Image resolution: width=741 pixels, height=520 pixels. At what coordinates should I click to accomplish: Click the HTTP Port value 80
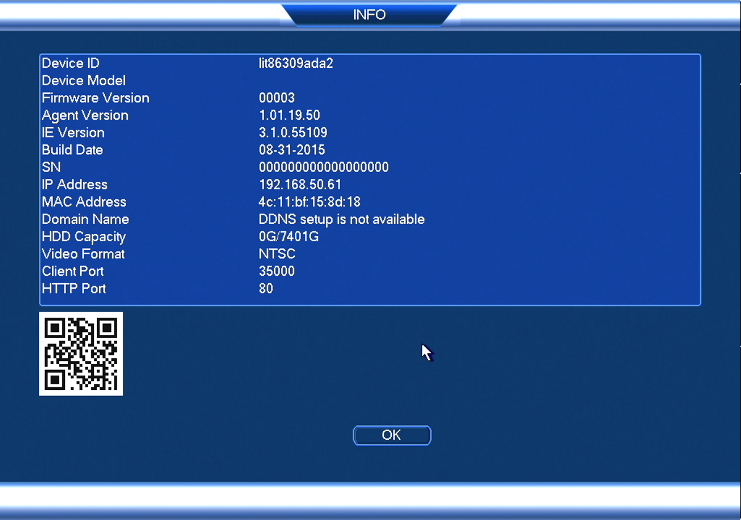pos(266,288)
